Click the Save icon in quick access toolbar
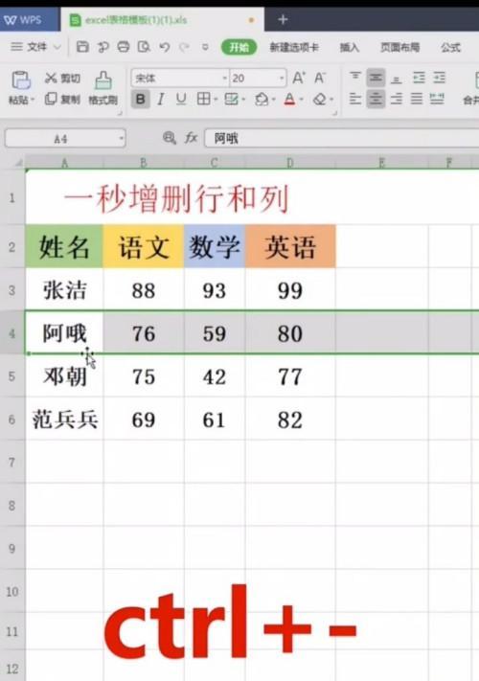 tap(82, 47)
